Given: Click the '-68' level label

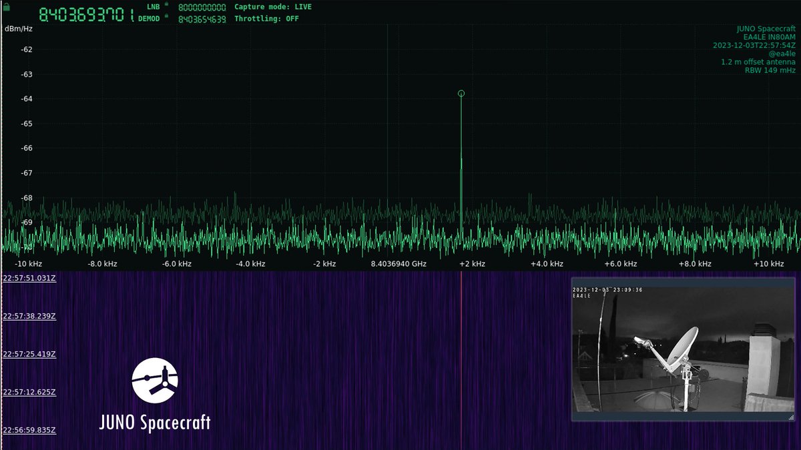Looking at the screenshot, I should [x=27, y=197].
